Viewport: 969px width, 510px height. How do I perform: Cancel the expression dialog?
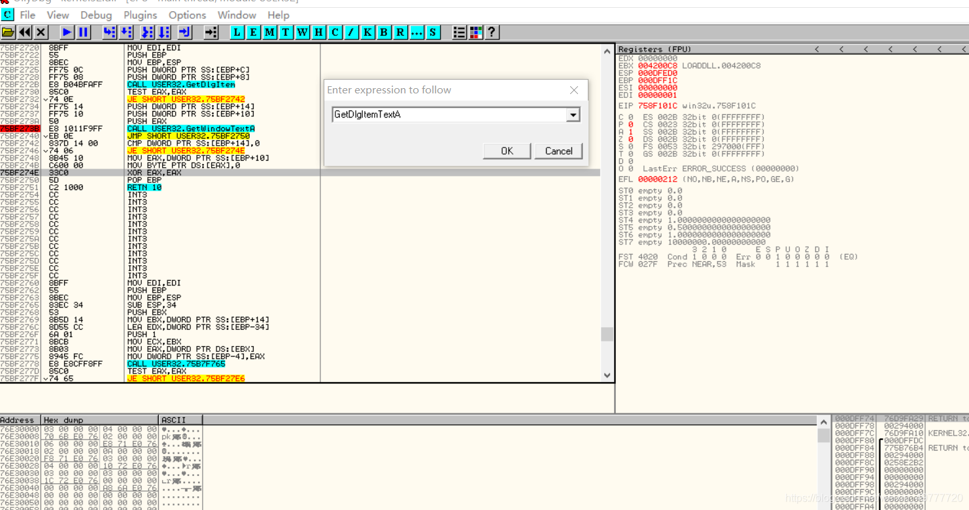coord(558,151)
